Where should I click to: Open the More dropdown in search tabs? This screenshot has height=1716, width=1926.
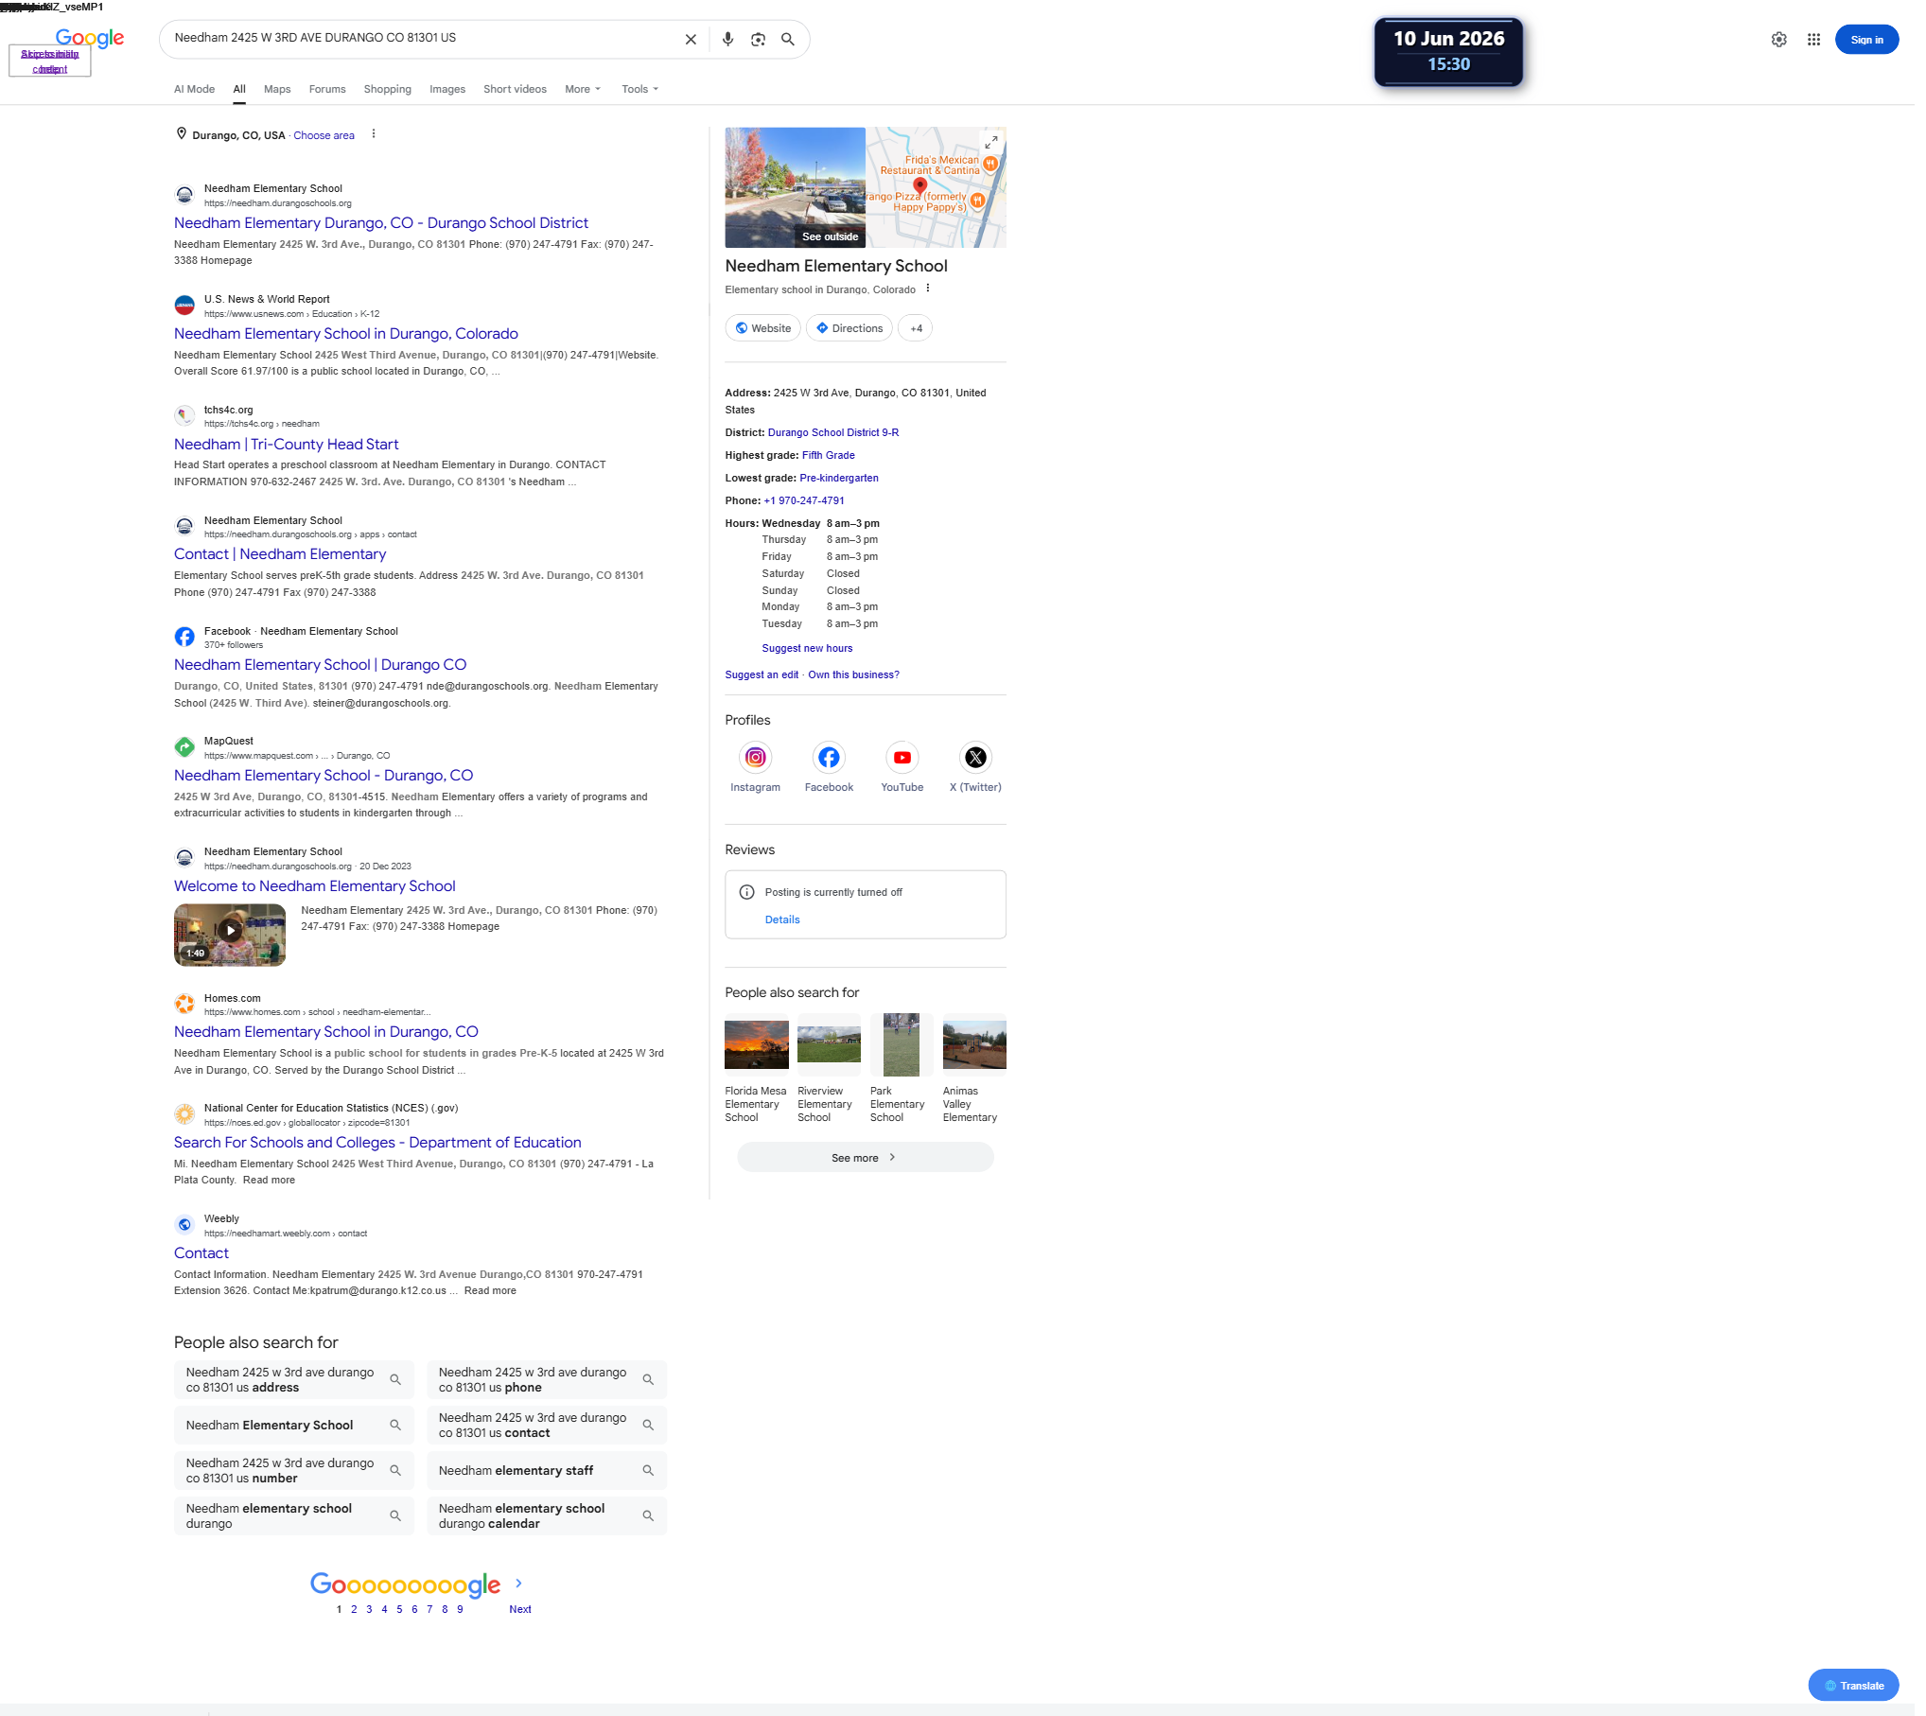[583, 89]
